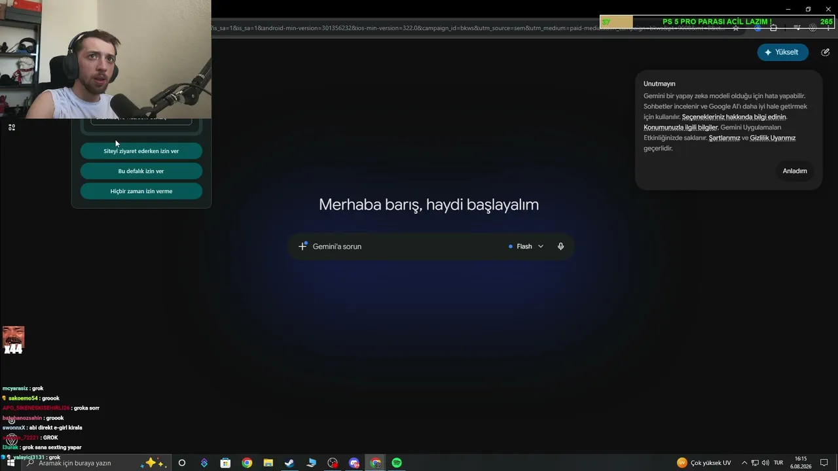Open Discord from the taskbar
The height and width of the screenshot is (471, 838).
tap(354, 463)
